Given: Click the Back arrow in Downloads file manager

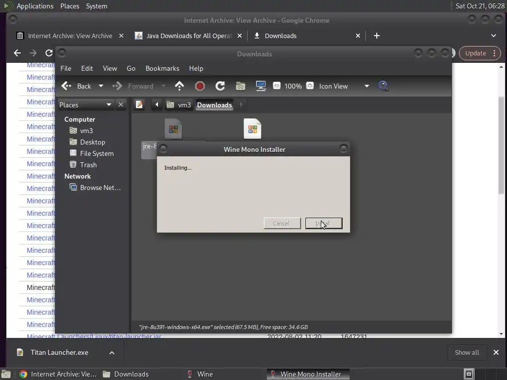Looking at the screenshot, I should coord(76,86).
